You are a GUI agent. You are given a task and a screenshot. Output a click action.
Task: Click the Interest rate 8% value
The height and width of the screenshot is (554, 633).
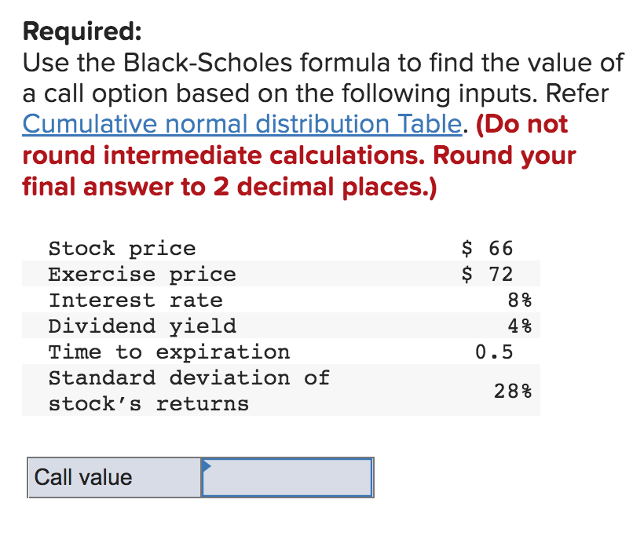[521, 300]
